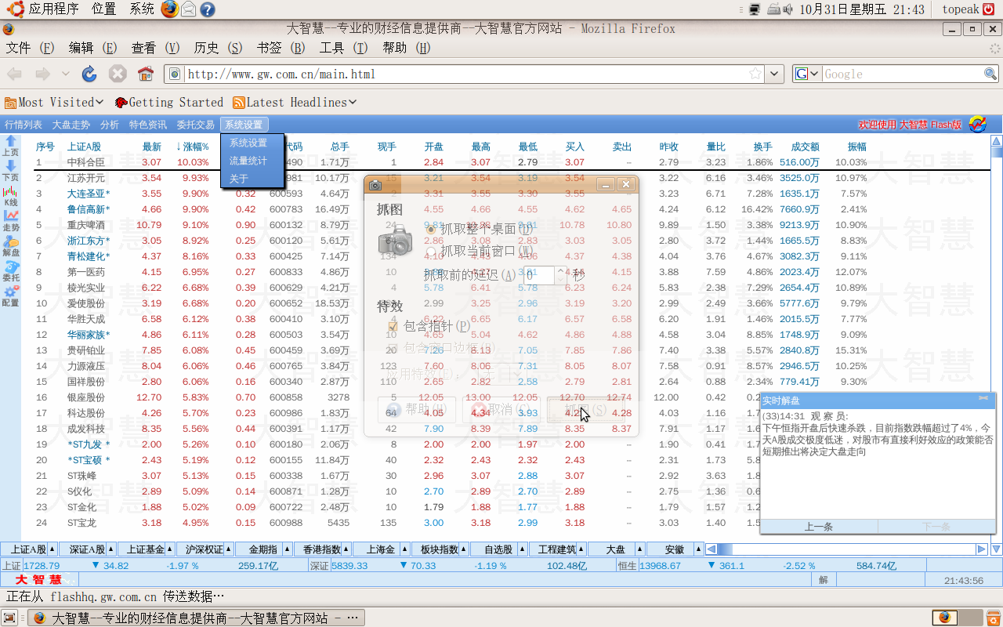
Task: Launch Firefox from the top panel icon
Action: pyautogui.click(x=169, y=9)
